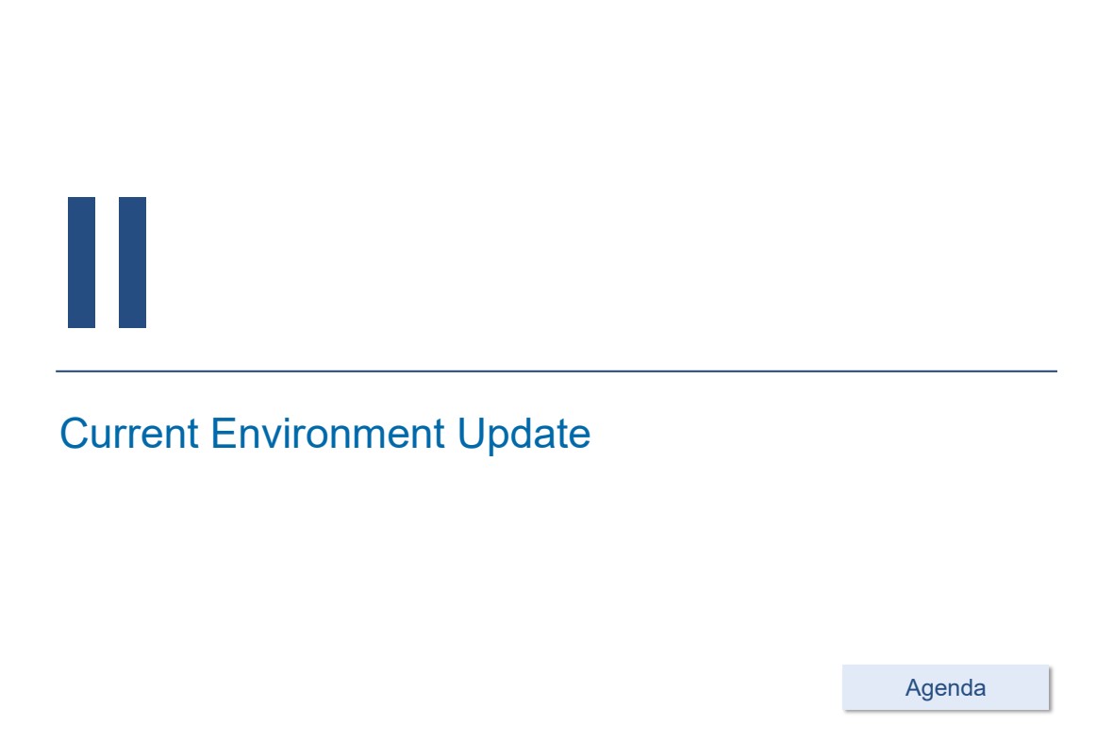Screen dimensions: 1113x741
Task: Click the horizontal divider line above title
Action: pyautogui.click(x=556, y=371)
